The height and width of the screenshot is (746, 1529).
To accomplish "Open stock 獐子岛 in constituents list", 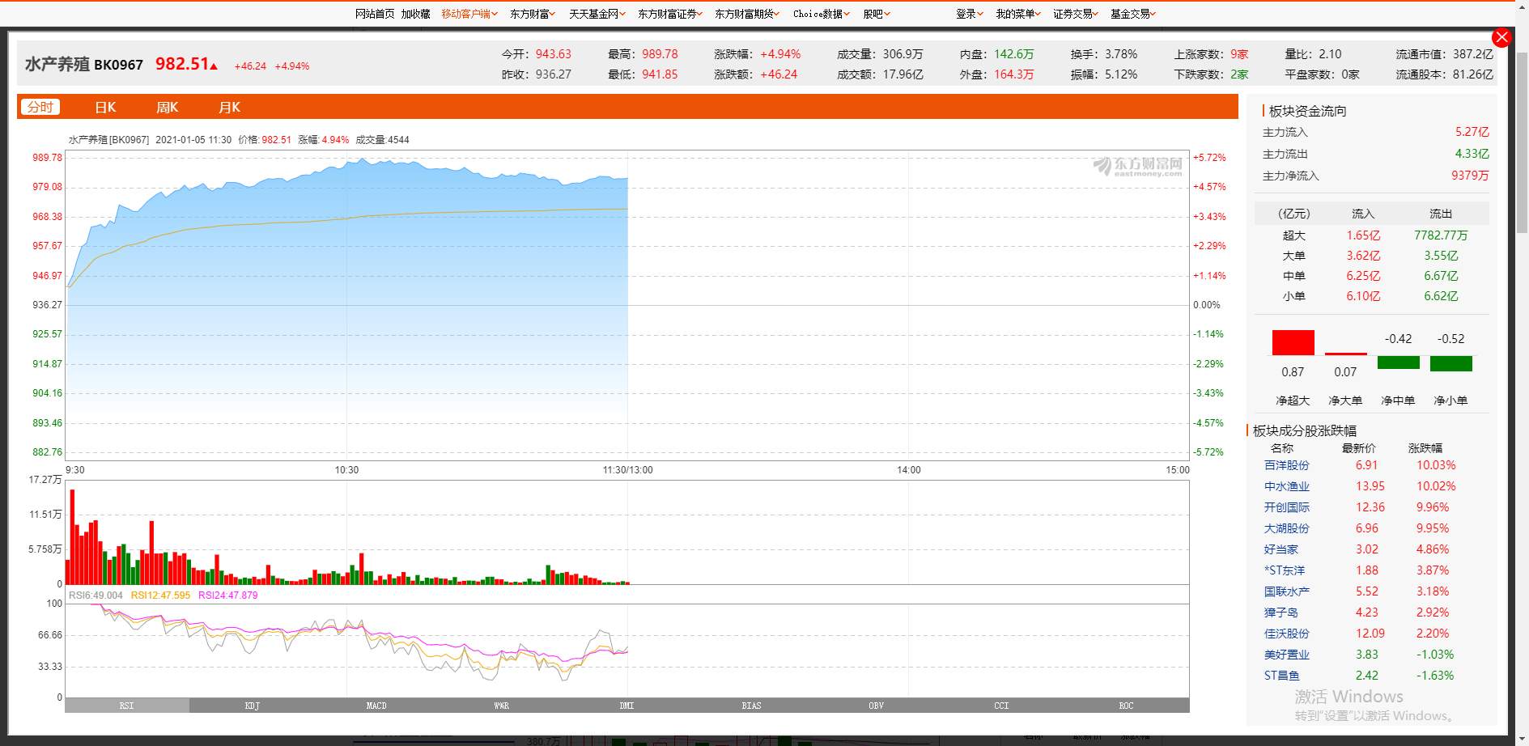I will point(1281,612).
